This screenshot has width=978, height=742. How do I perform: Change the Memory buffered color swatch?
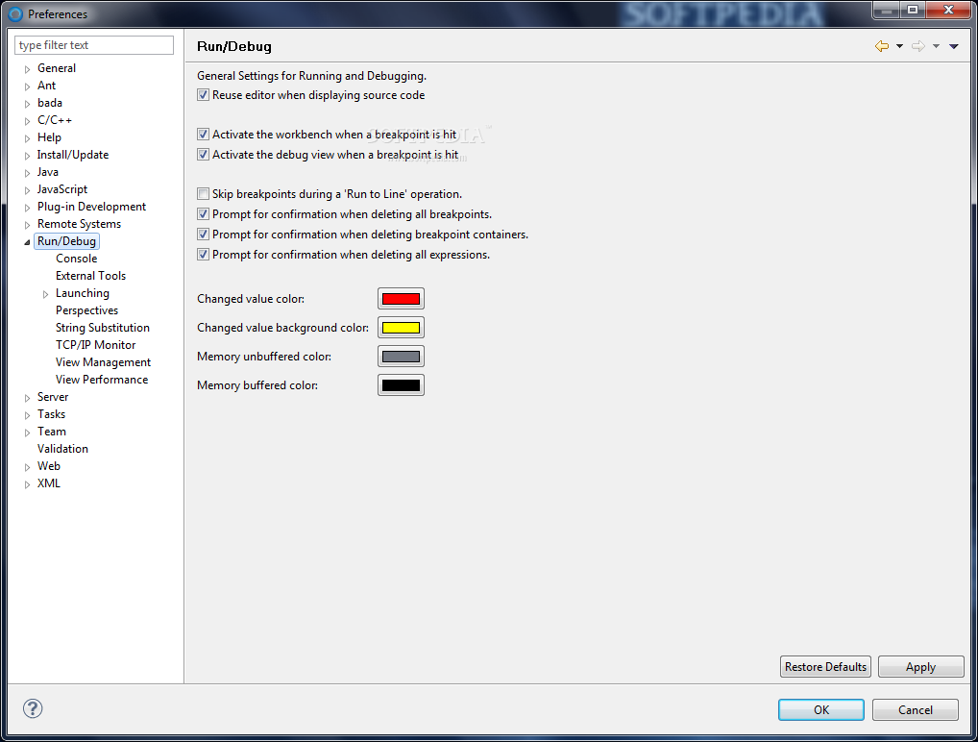pos(401,385)
